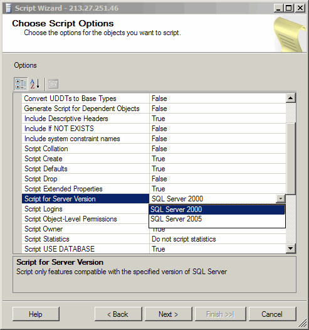
Task: Click False value for Script Drop
Action: pos(217,179)
